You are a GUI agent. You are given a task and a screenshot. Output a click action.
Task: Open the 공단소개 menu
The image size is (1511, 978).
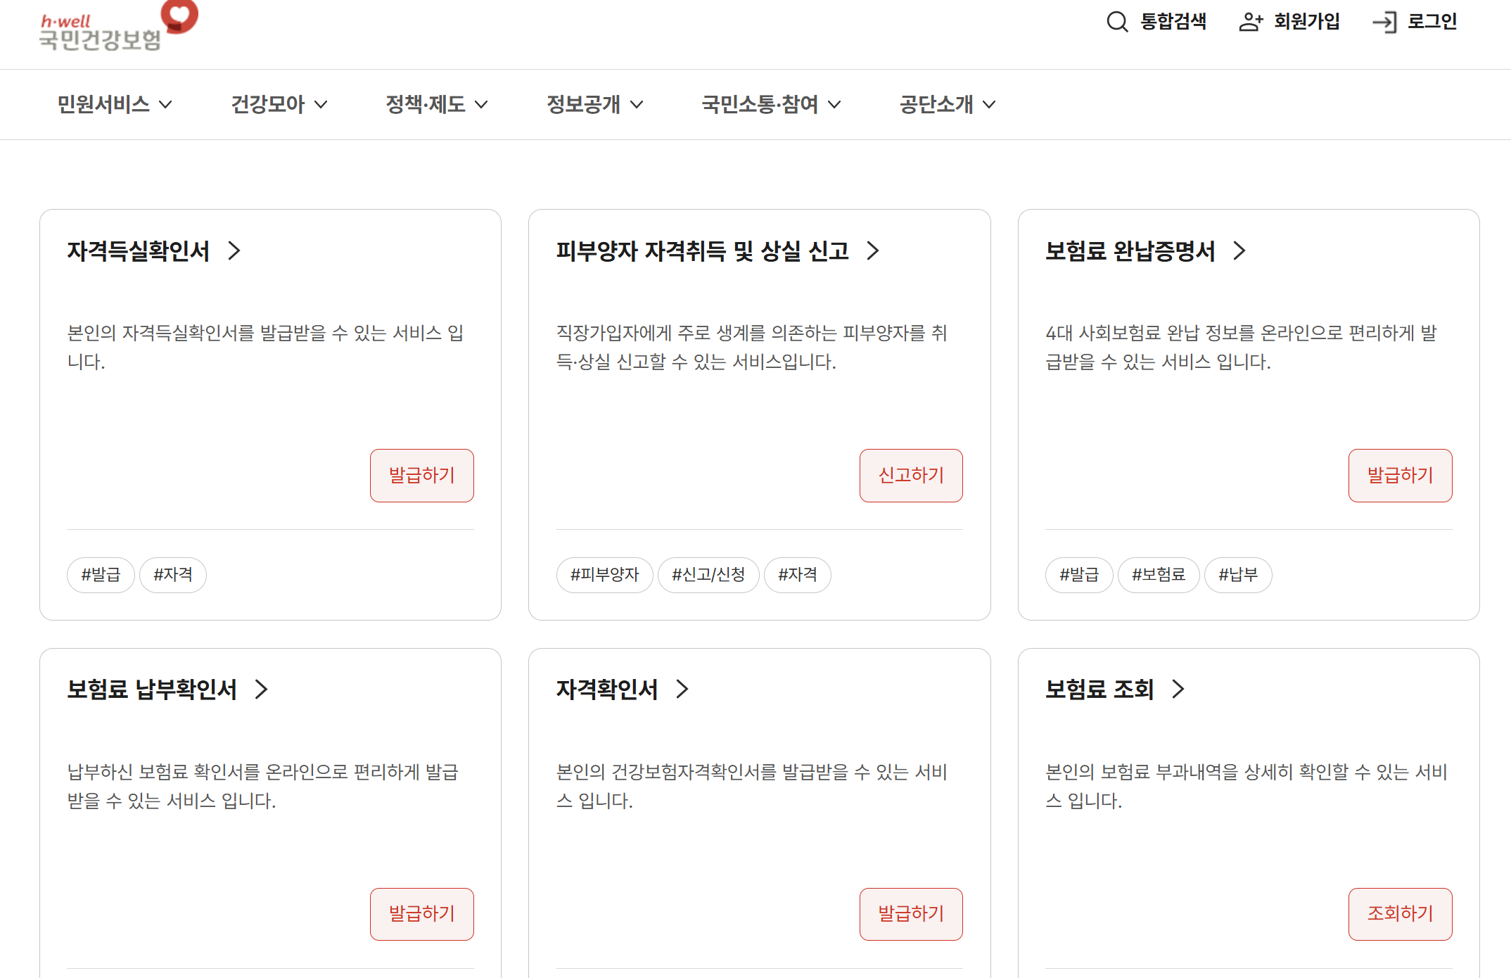coord(936,105)
